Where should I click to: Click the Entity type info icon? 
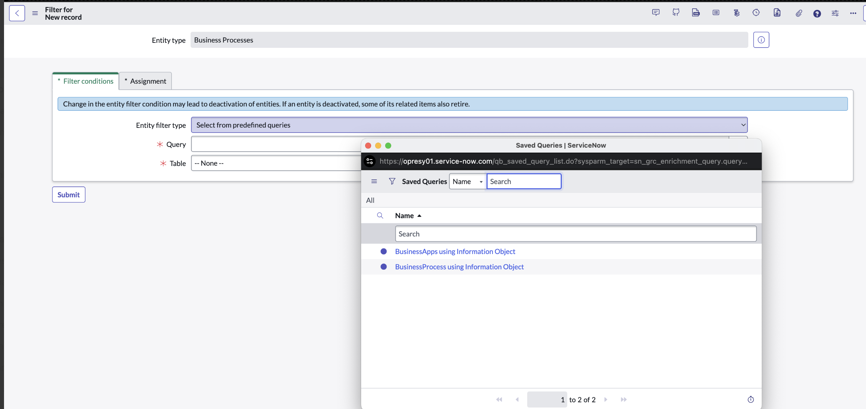point(761,40)
